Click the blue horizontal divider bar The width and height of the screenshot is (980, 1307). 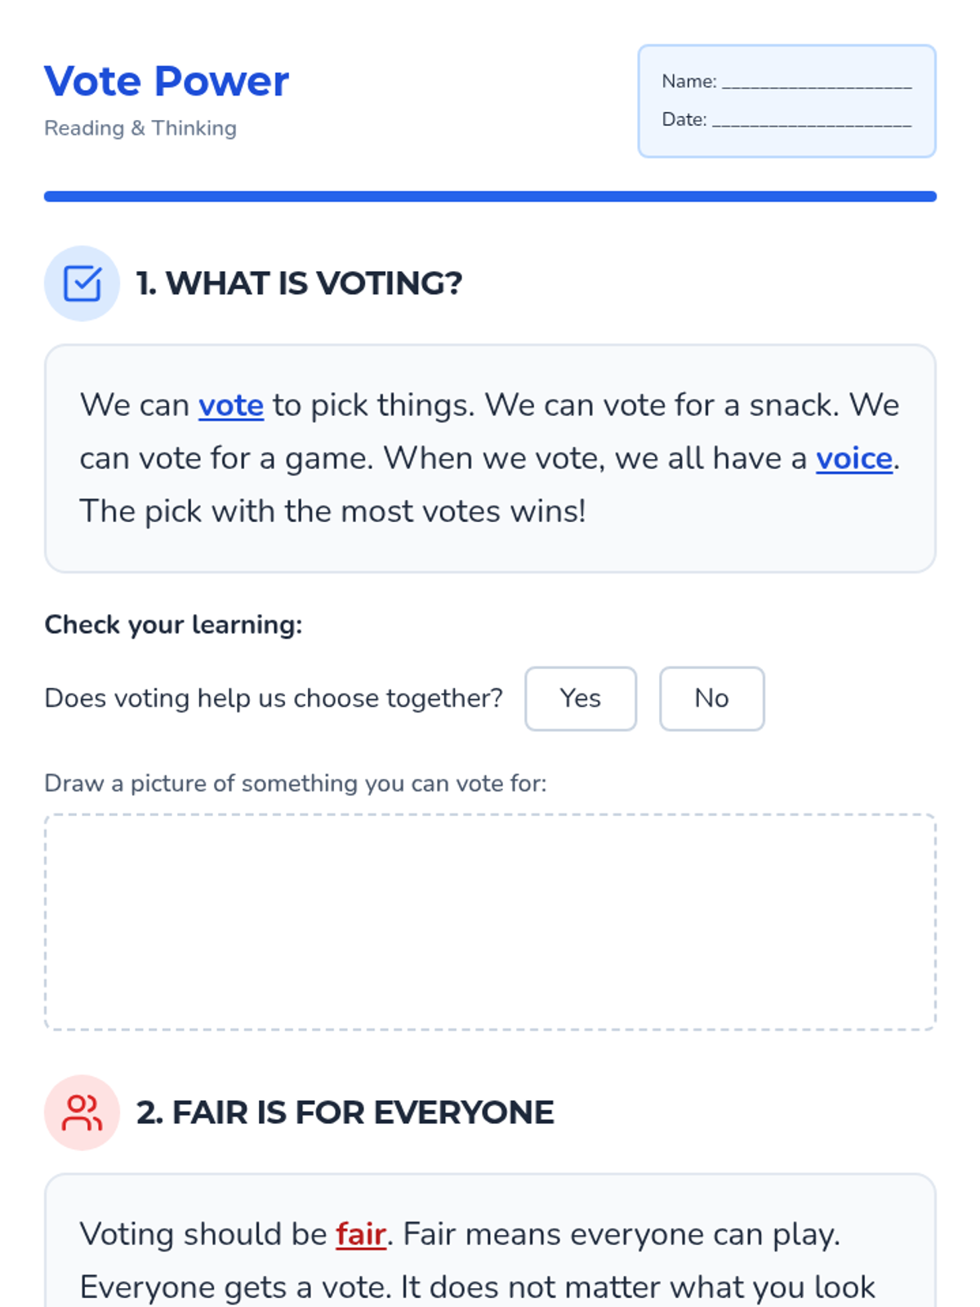490,196
